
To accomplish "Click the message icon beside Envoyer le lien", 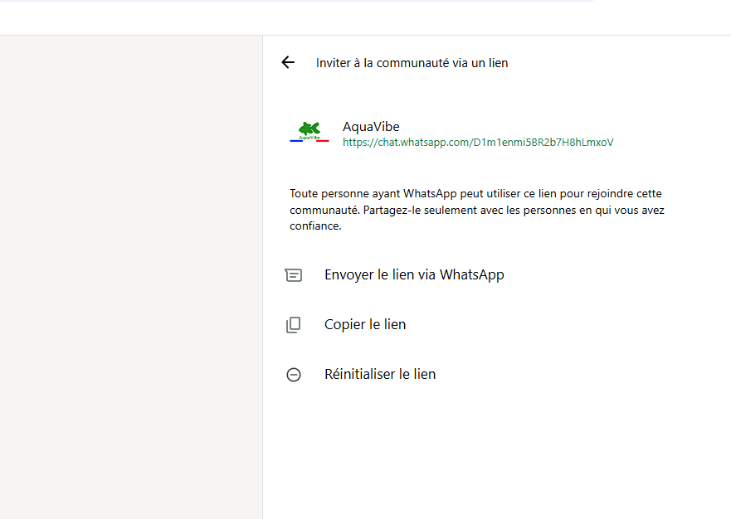I will point(293,275).
